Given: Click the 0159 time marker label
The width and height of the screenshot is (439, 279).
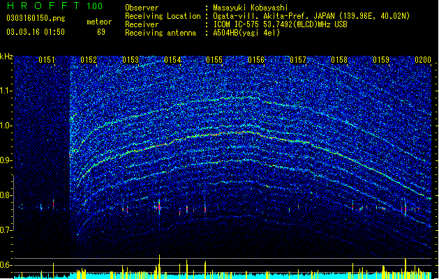Looking at the screenshot, I should point(381,60).
